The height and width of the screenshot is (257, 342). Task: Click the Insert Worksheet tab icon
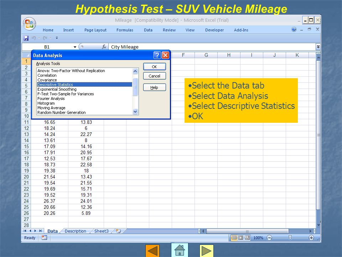pos(118,231)
